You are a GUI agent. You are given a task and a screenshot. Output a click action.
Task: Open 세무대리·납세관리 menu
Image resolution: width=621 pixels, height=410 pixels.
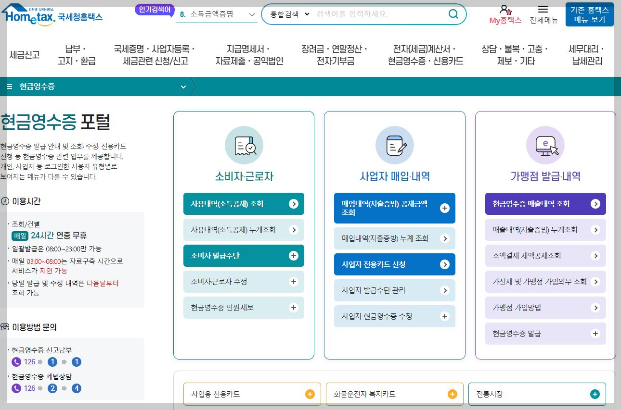click(x=587, y=55)
